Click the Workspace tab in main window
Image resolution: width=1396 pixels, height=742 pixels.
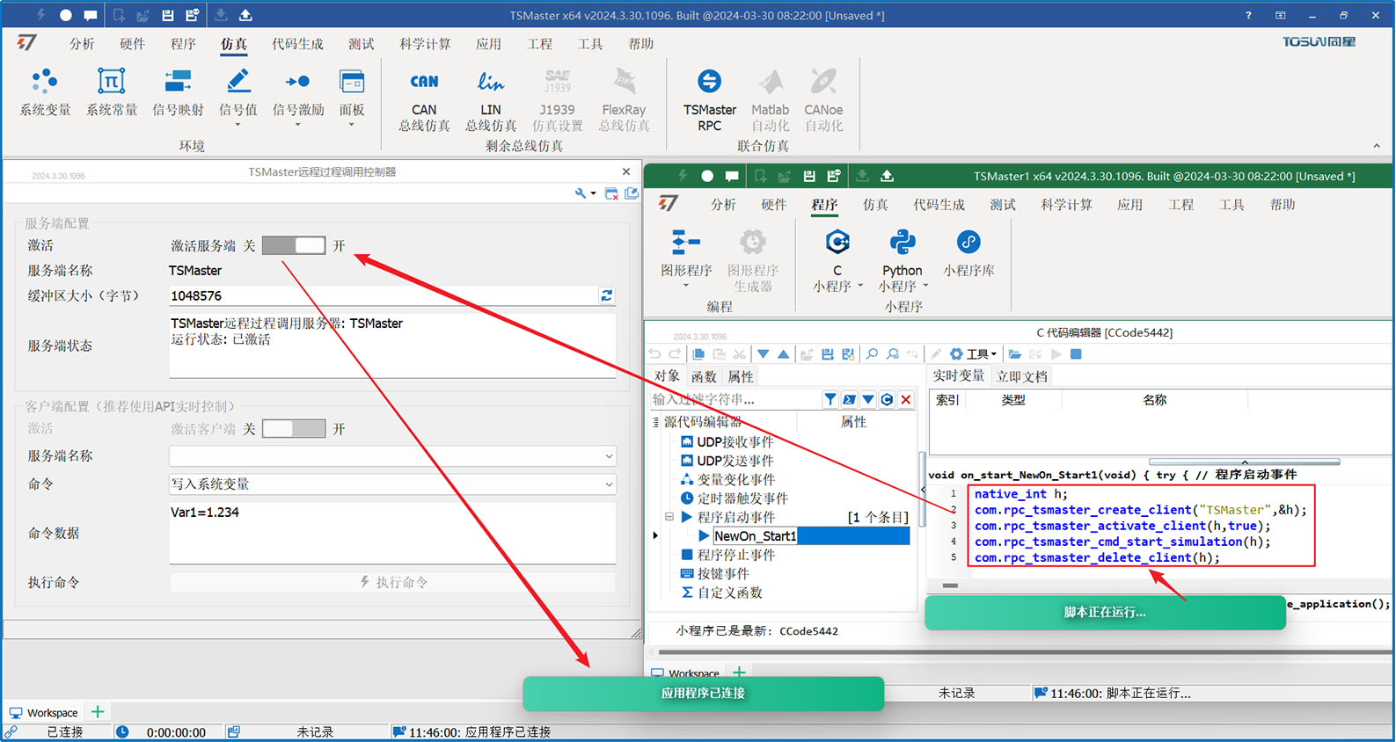tap(44, 712)
